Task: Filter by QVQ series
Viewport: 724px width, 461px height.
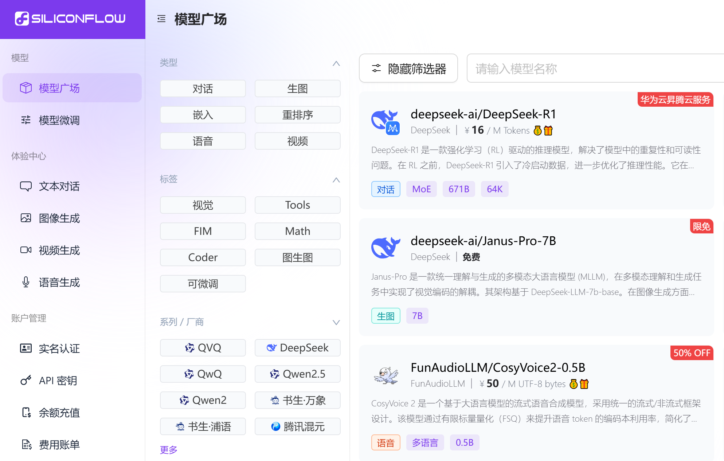Action: [203, 348]
